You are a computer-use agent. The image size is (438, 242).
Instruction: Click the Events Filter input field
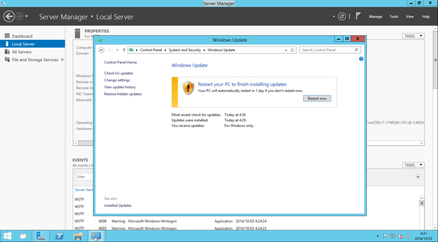tap(84, 177)
